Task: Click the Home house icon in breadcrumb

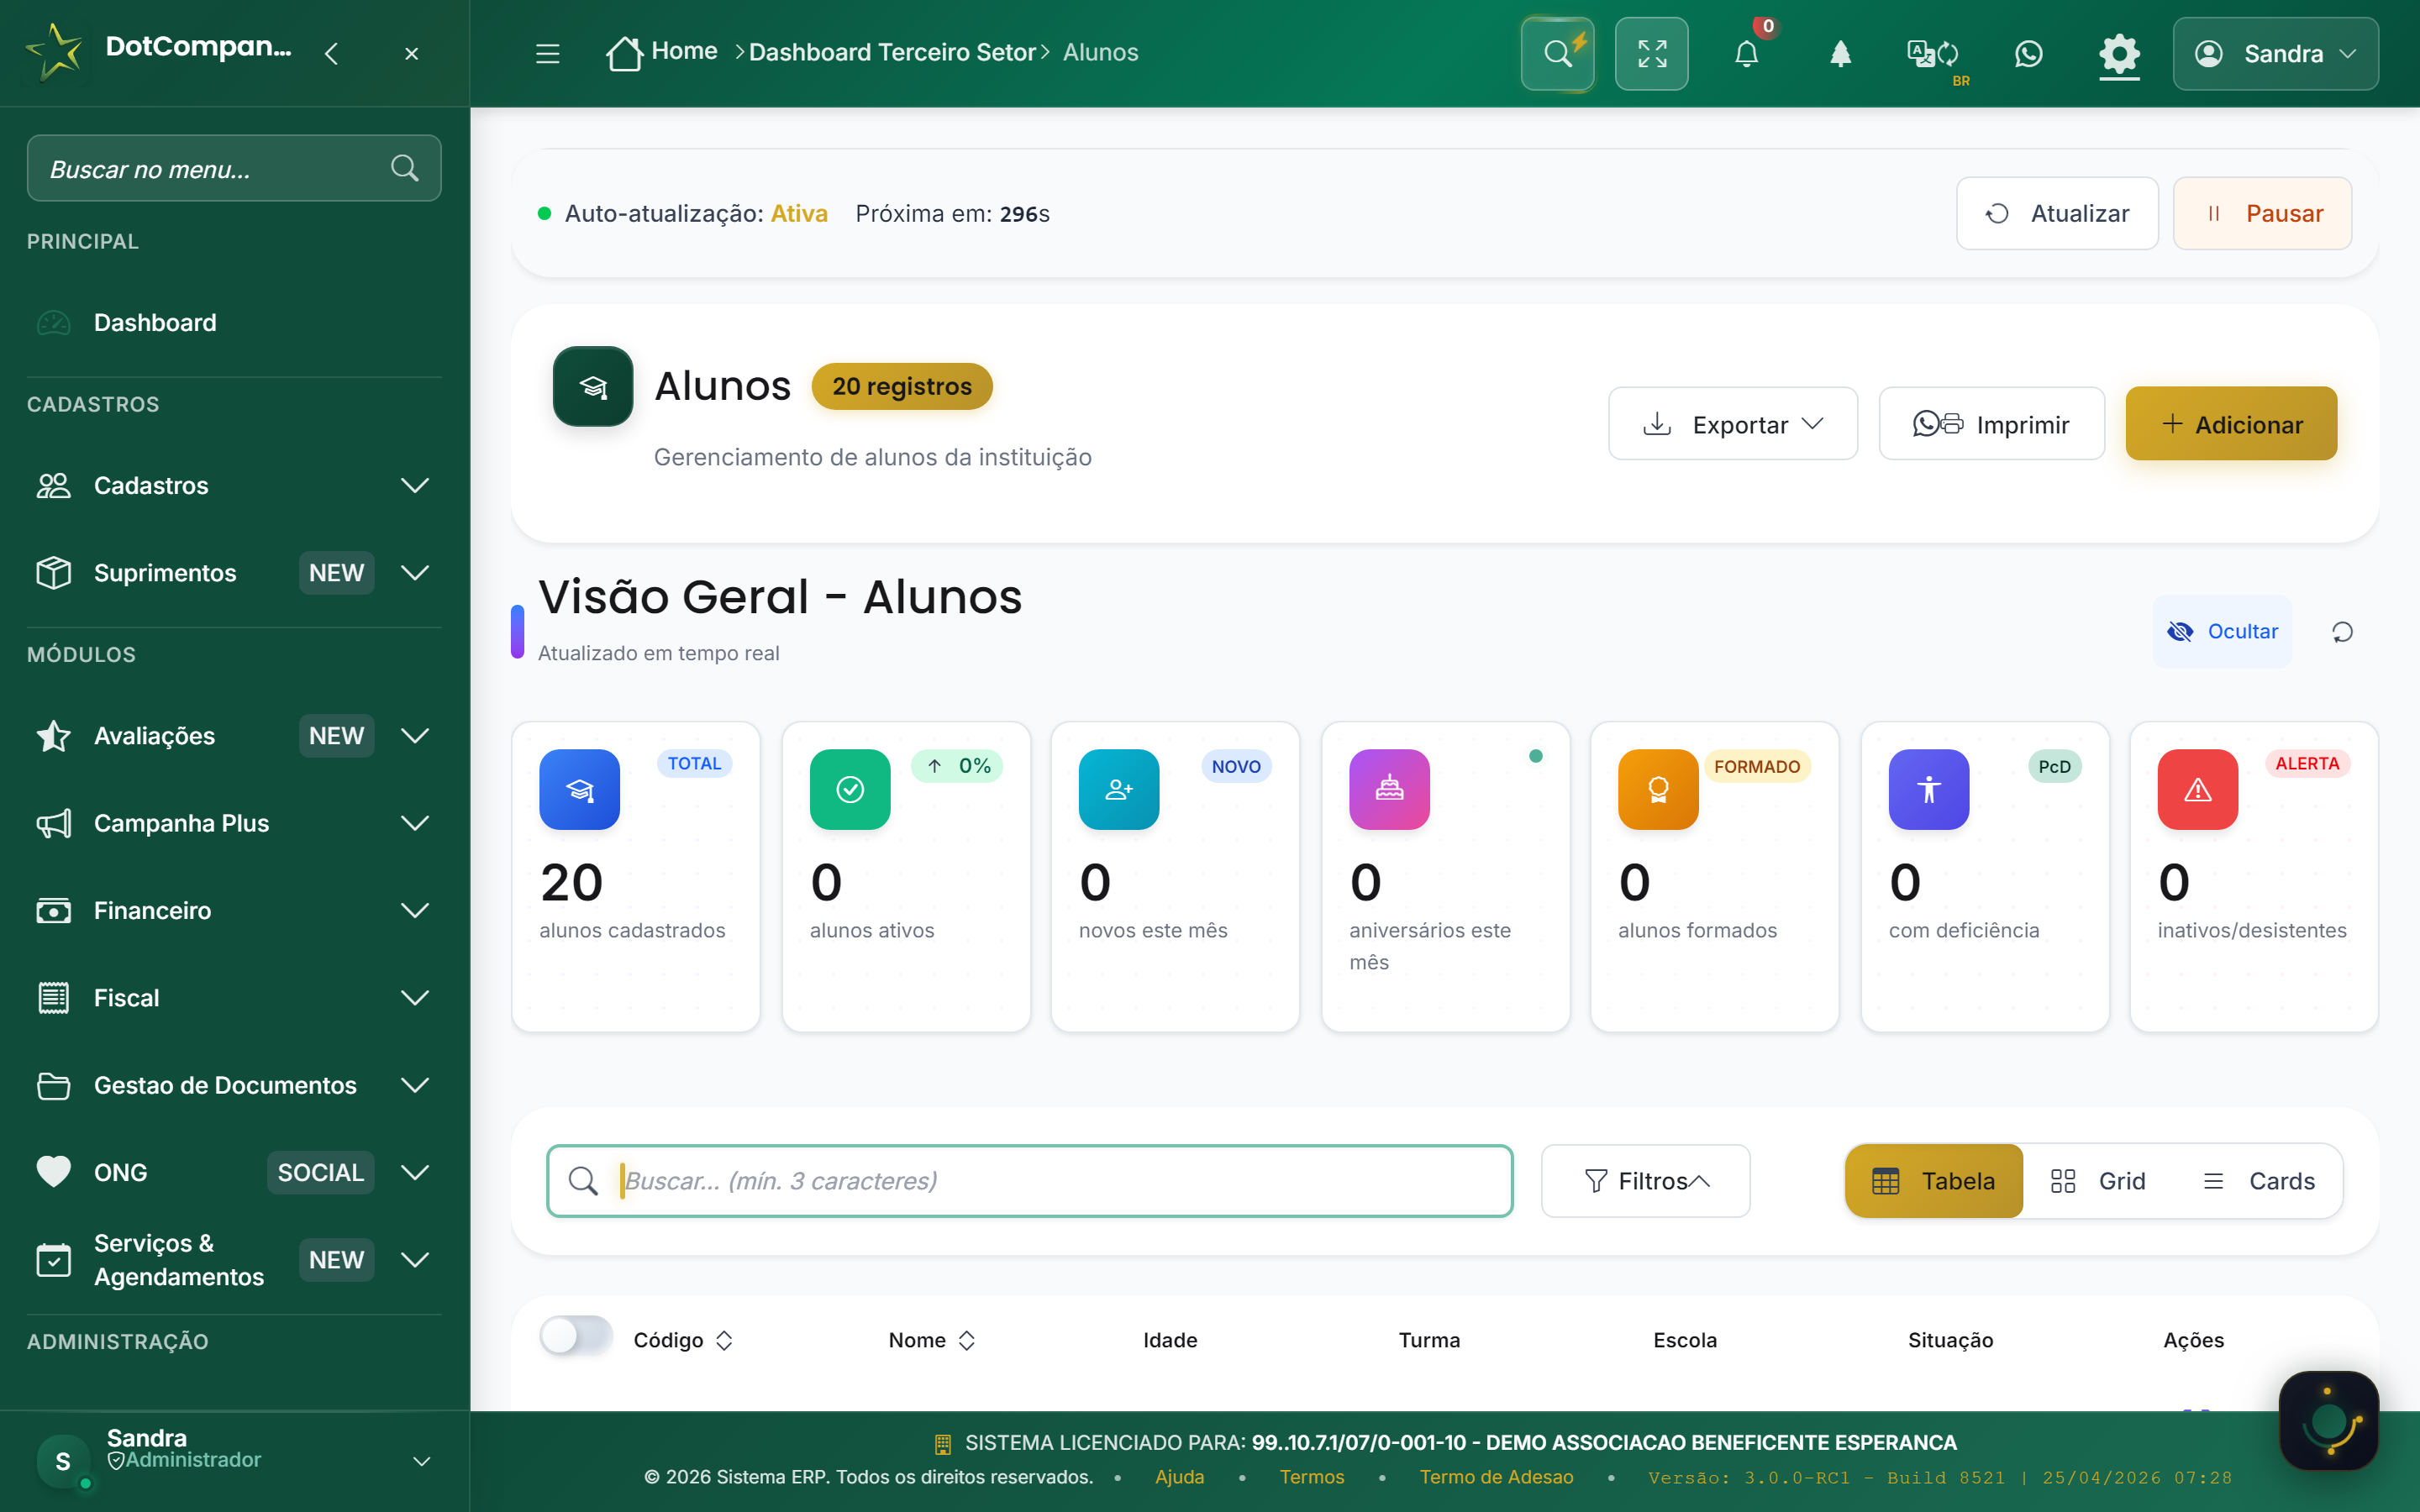Action: (624, 53)
